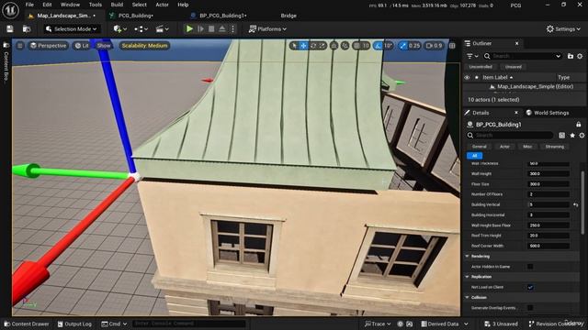Viewport: 588px width, 330px height.
Task: Click the Browse content icon beside Save
Action: (x=27, y=28)
